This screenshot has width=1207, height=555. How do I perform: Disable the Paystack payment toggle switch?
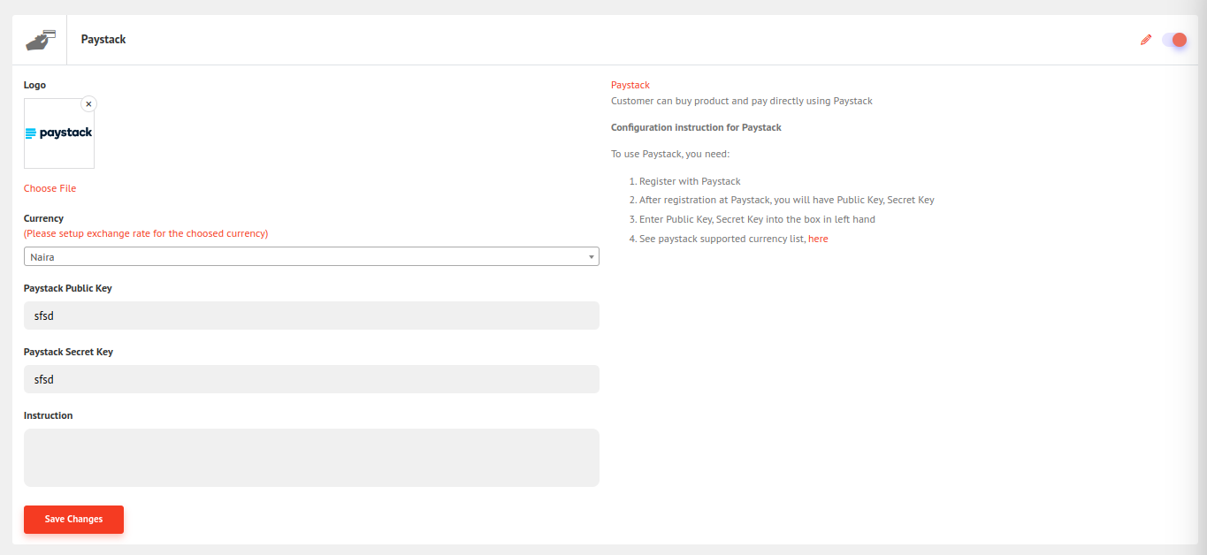coord(1174,40)
